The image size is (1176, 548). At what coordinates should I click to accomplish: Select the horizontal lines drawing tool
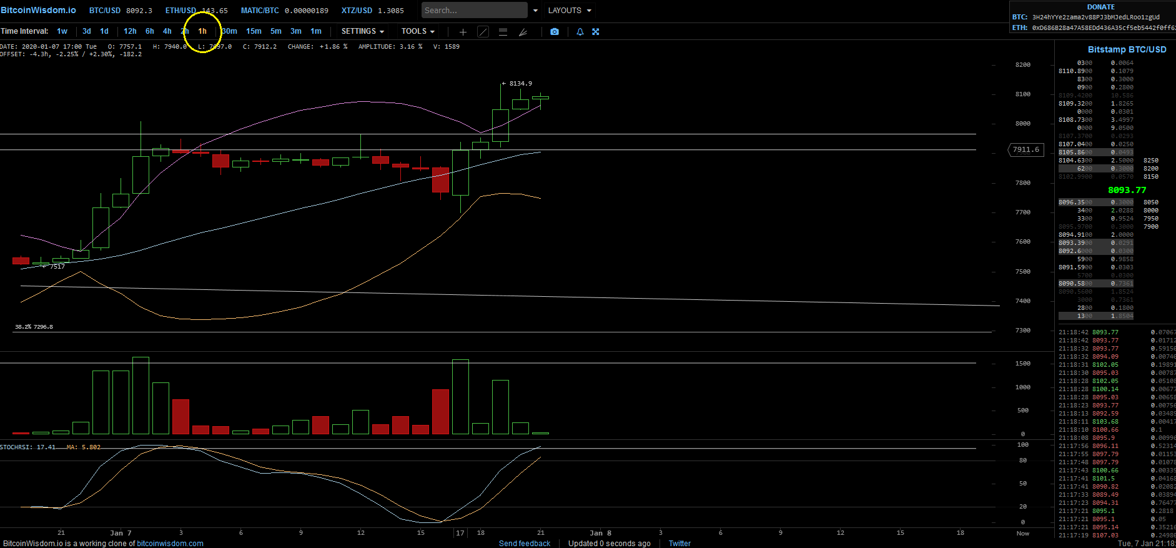[503, 32]
